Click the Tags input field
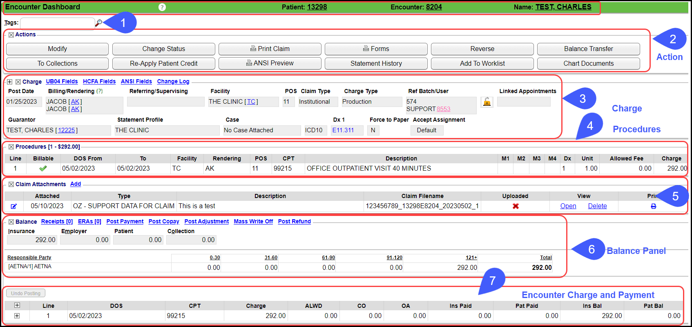This screenshot has width=692, height=327. (x=57, y=23)
